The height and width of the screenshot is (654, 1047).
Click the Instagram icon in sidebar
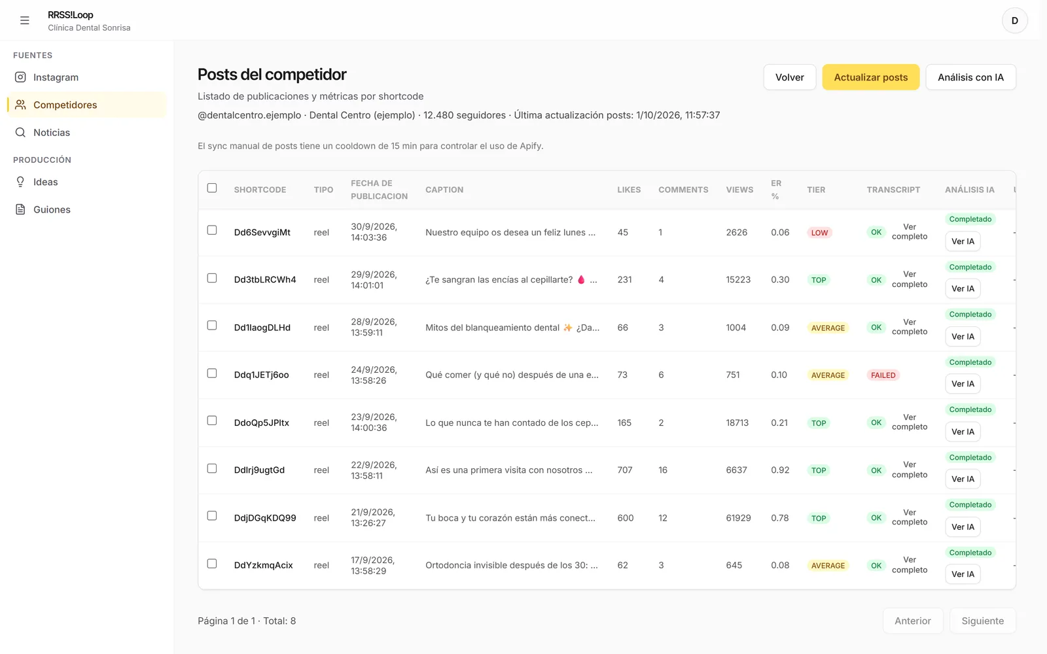[x=20, y=77]
